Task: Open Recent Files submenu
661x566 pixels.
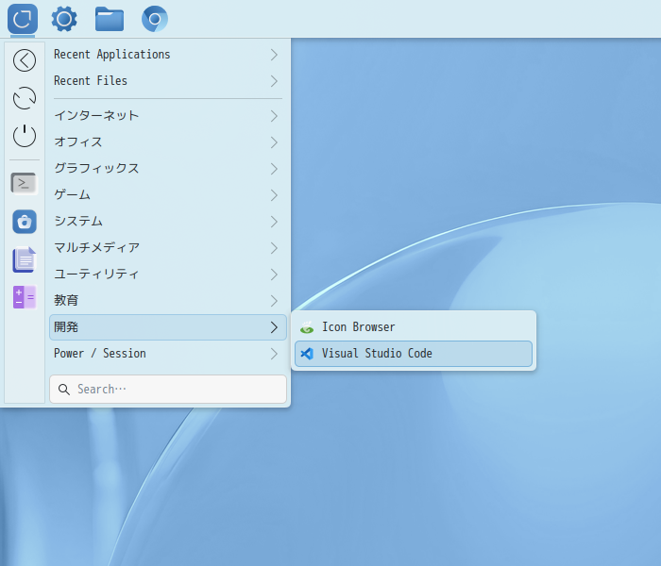Action: click(x=168, y=81)
